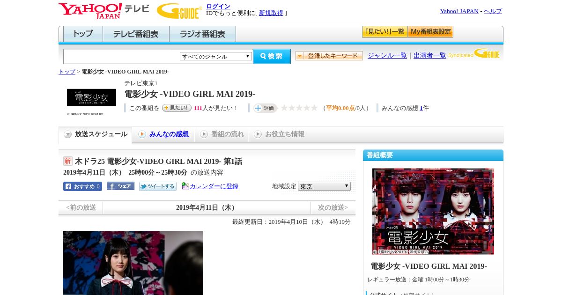
Task: Click the Facebook おすすめ button
Action: (82, 186)
